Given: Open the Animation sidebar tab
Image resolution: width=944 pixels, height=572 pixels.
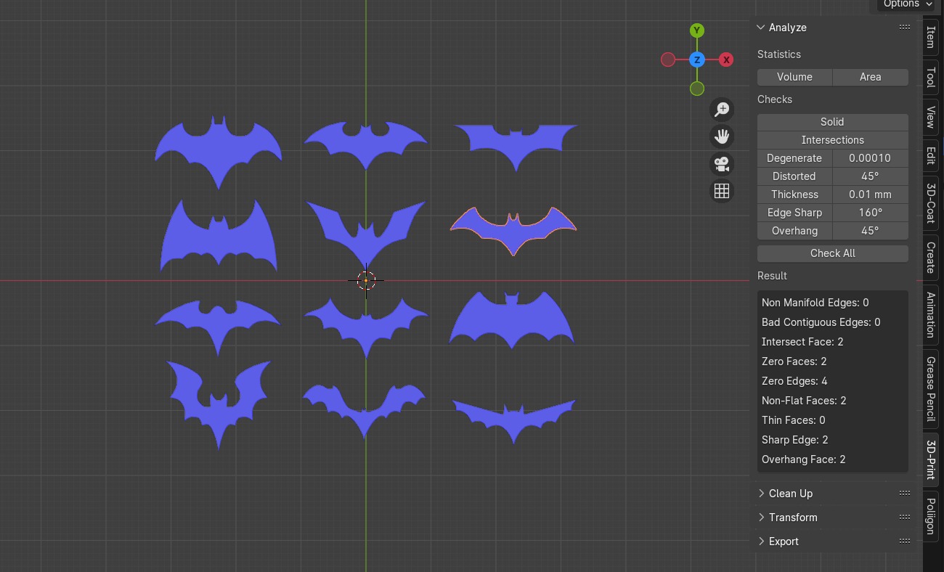Looking at the screenshot, I should [x=931, y=314].
